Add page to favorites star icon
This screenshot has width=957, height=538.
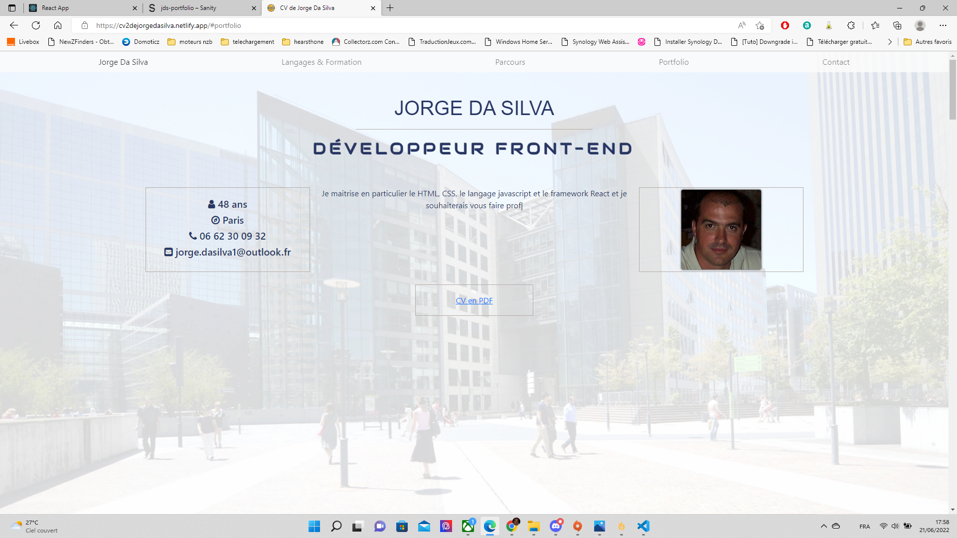760,25
